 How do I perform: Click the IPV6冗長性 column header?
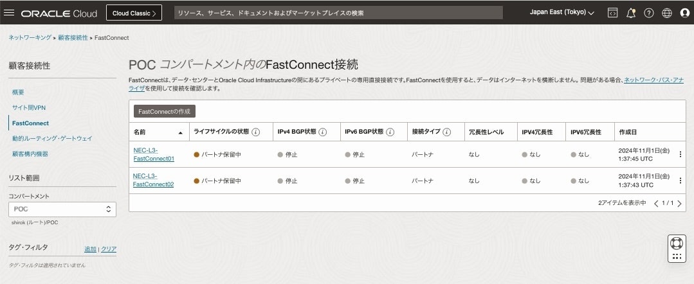[x=586, y=132]
